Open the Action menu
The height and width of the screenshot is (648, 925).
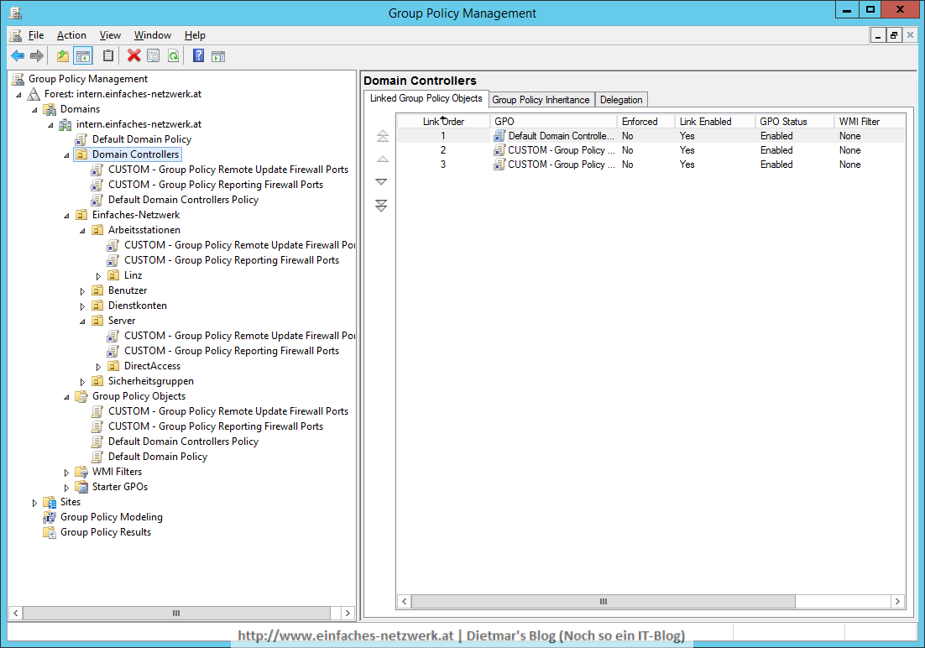71,35
